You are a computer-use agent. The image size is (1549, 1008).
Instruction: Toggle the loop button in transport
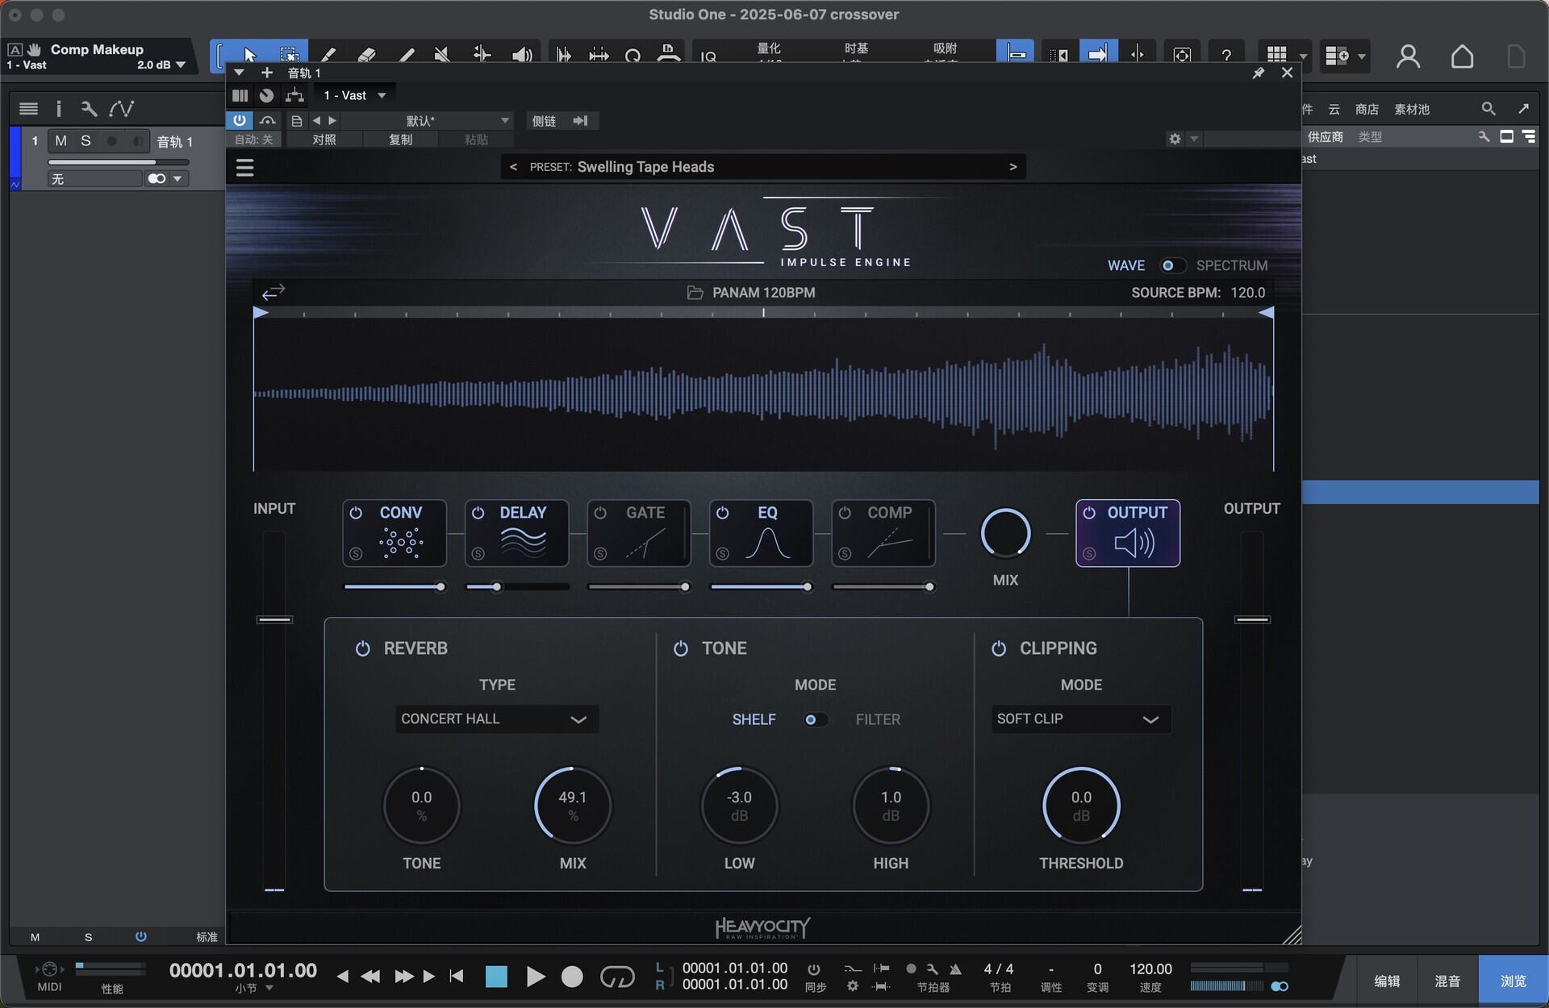coord(617,977)
